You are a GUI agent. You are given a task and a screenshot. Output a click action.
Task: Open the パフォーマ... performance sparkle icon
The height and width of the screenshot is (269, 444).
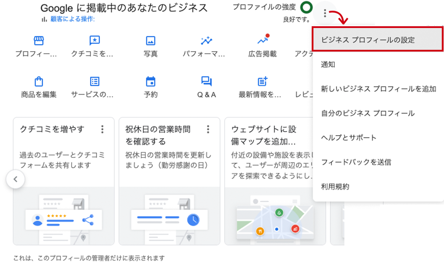point(206,40)
